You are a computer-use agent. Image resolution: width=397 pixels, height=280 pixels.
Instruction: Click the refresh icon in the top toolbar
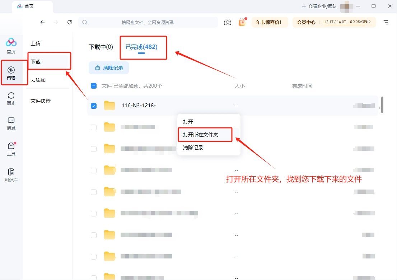[70, 22]
